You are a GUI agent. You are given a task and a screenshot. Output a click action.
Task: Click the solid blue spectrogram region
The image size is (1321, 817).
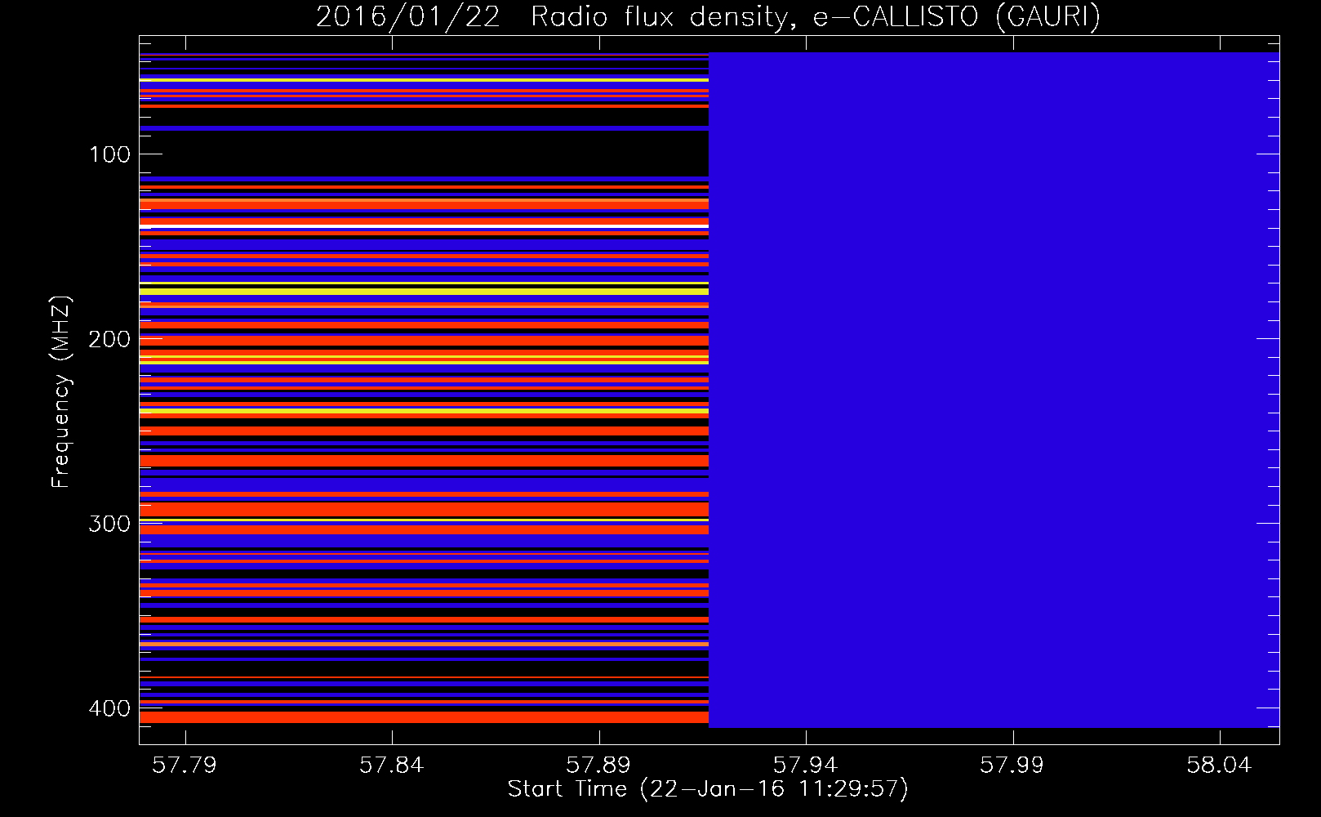click(x=994, y=390)
